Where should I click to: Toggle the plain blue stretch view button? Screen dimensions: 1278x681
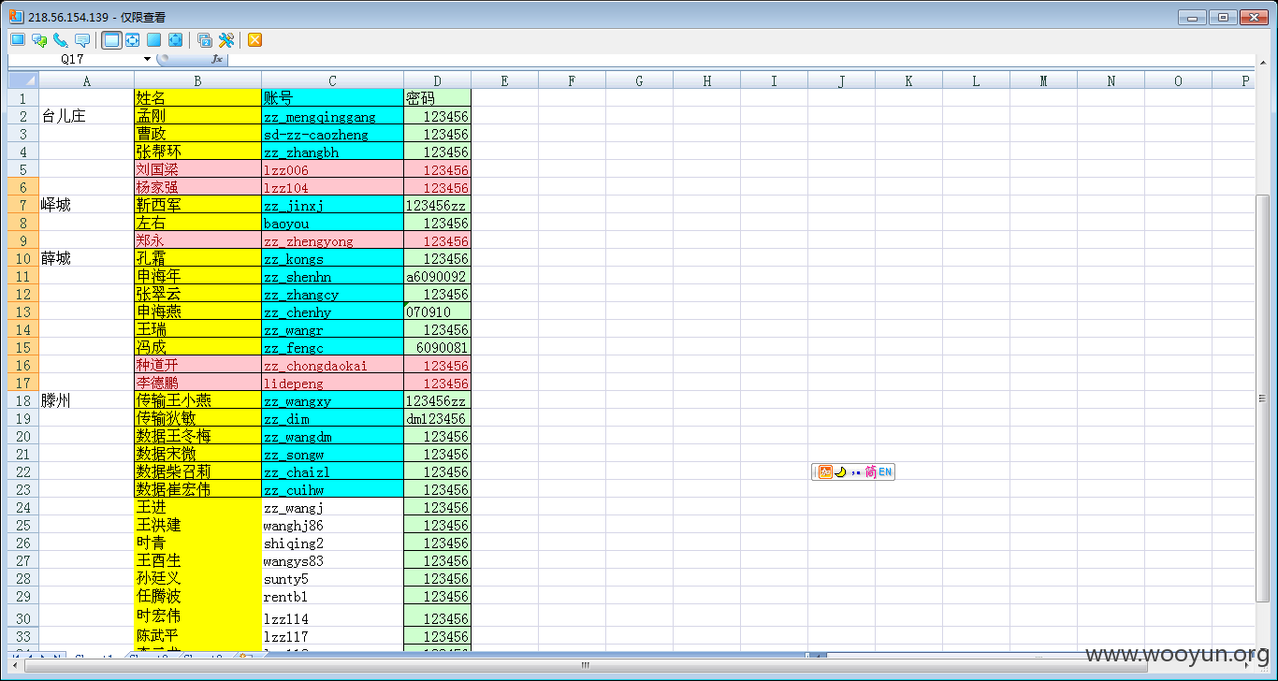pyautogui.click(x=153, y=39)
